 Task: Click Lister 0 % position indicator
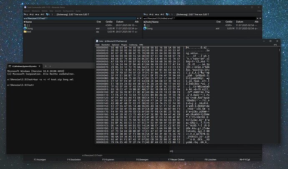point(275,45)
